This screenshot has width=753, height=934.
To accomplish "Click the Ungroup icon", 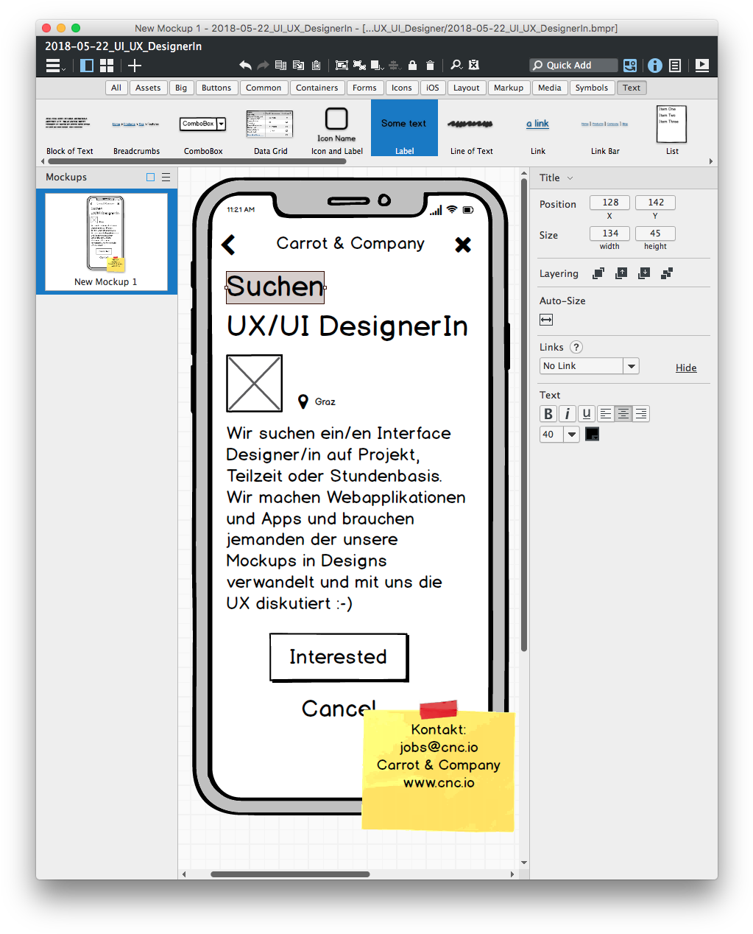I will (x=359, y=66).
